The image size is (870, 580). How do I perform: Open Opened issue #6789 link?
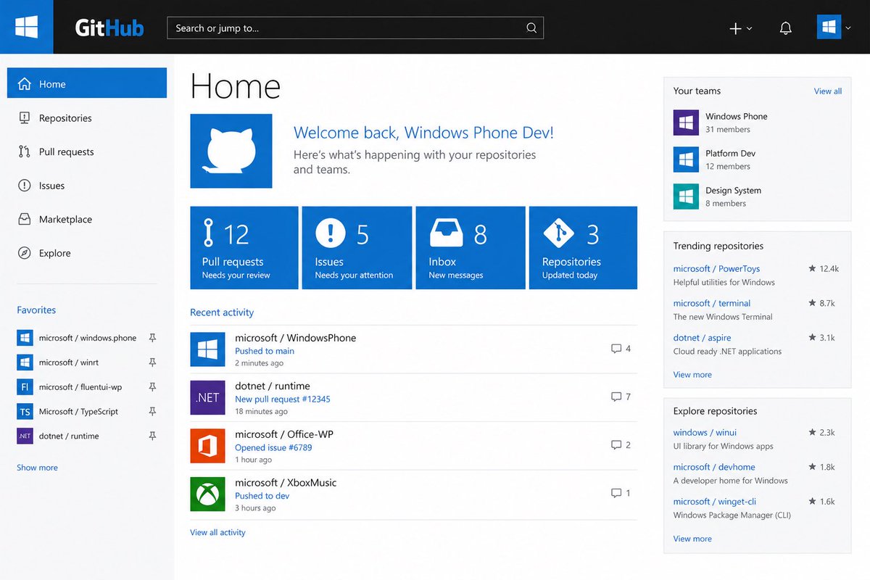pyautogui.click(x=273, y=447)
